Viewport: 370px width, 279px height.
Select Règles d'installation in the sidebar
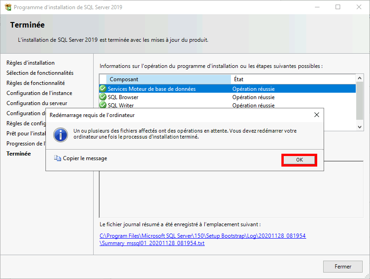[30, 63]
